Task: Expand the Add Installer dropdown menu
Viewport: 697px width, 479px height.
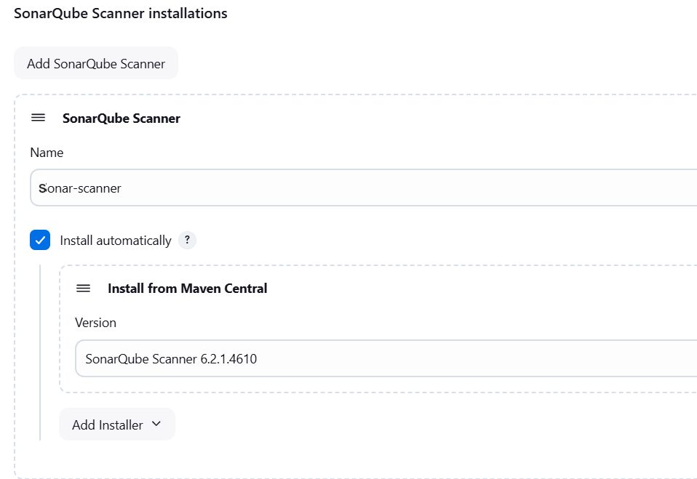Action: pyautogui.click(x=117, y=424)
